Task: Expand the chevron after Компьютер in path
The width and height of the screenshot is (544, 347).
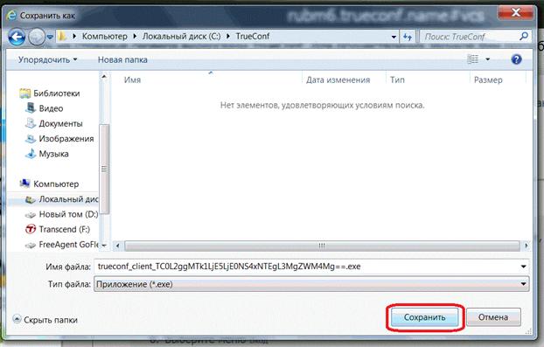Action: click(x=135, y=36)
